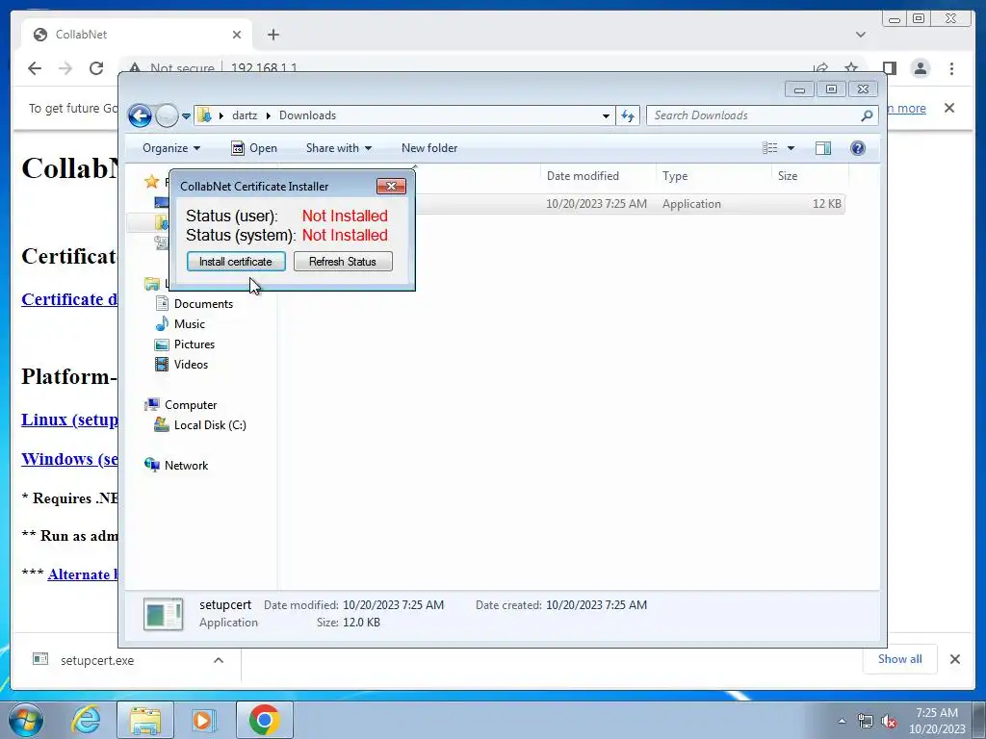Open setupcert.exe download item
Screen dimensions: 986x739
click(97, 660)
